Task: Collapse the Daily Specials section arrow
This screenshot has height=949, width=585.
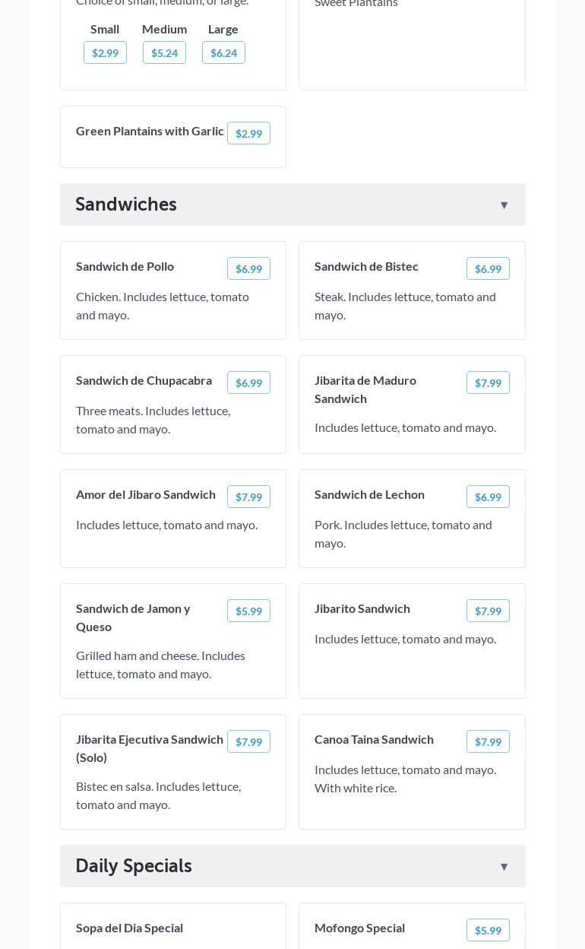Action: (504, 866)
